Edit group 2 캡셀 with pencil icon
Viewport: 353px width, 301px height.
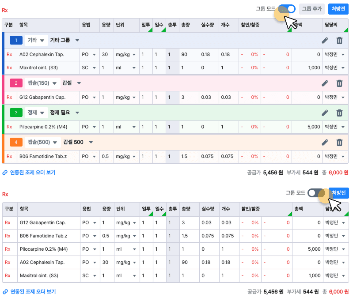pos(325,83)
